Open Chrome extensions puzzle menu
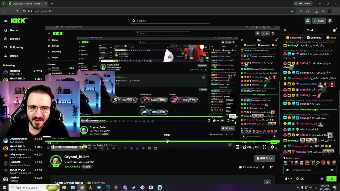 [307, 11]
